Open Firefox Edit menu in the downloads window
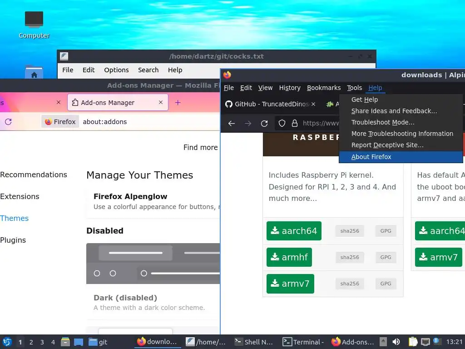Viewport: 465px width, 349px height. [246, 88]
